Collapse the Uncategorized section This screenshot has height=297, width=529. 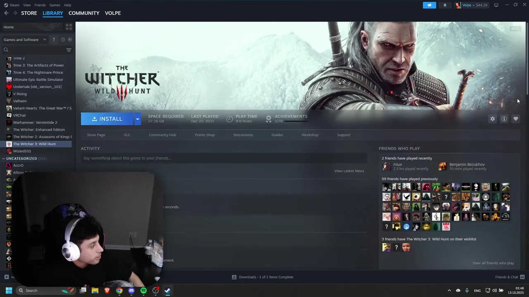point(4,158)
